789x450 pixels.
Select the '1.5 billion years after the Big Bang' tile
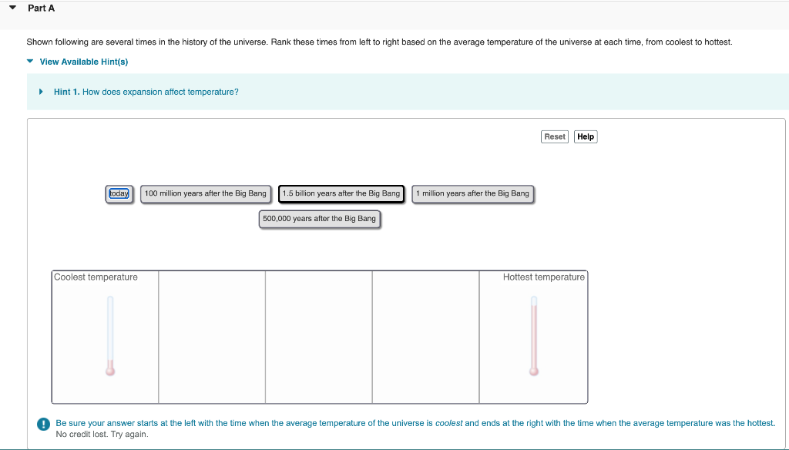(x=341, y=193)
